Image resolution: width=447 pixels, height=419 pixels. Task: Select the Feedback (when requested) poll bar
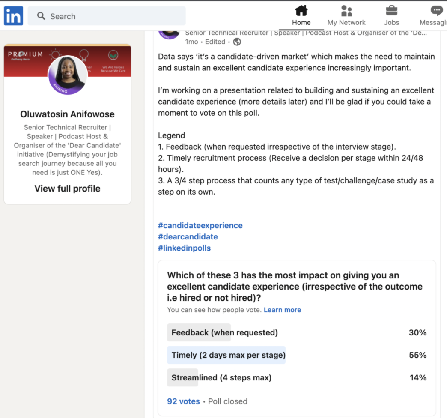click(x=224, y=332)
